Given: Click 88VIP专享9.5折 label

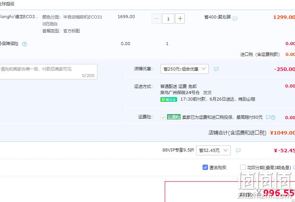Looking at the screenshot, I should 178,150.
